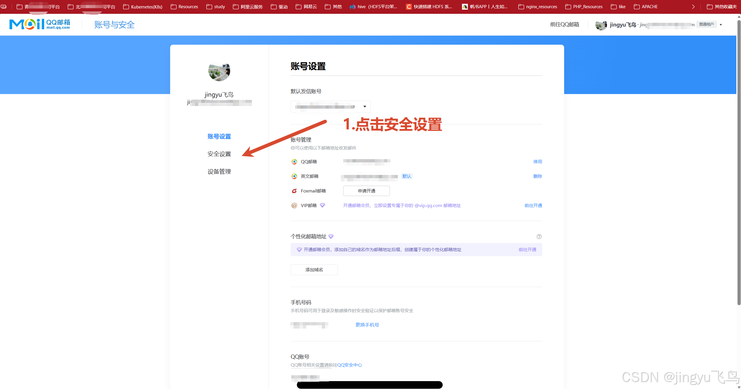
Task: Click the Foxmail mailbox icon
Action: (x=294, y=191)
